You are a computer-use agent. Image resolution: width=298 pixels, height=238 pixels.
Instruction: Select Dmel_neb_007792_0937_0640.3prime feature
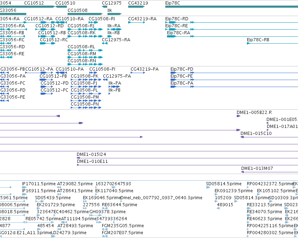[x=161, y=198]
